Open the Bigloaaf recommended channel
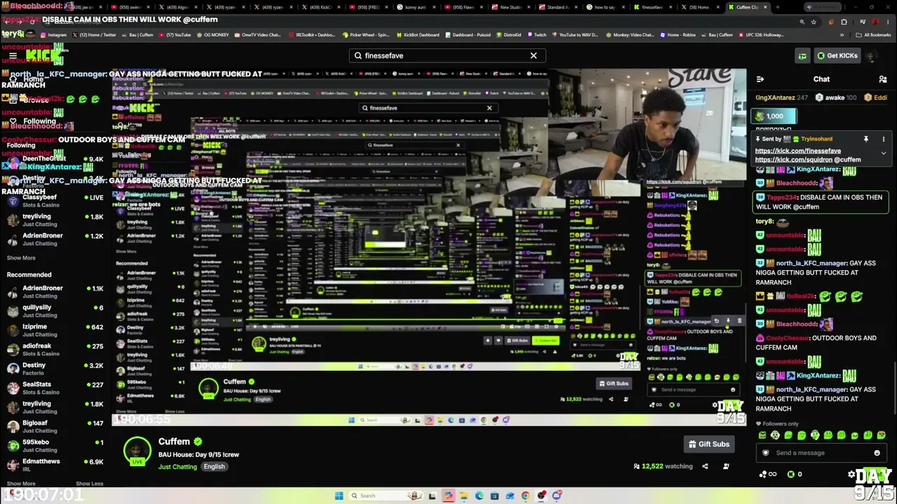897x504 pixels. pos(55,426)
